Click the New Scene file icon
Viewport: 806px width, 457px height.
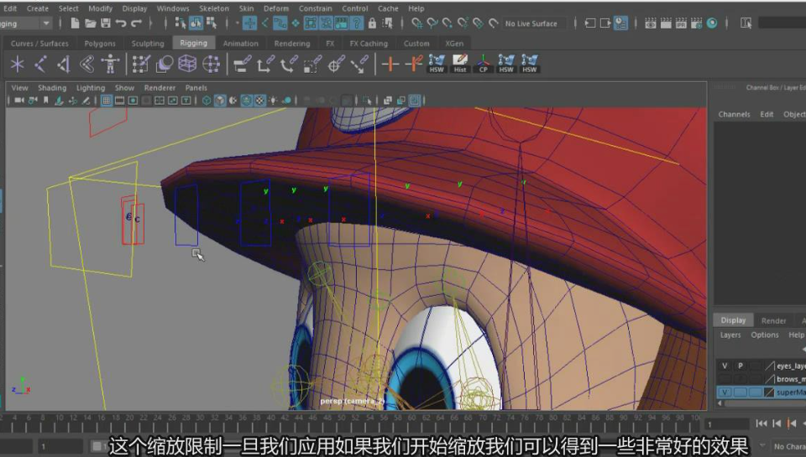tap(75, 23)
